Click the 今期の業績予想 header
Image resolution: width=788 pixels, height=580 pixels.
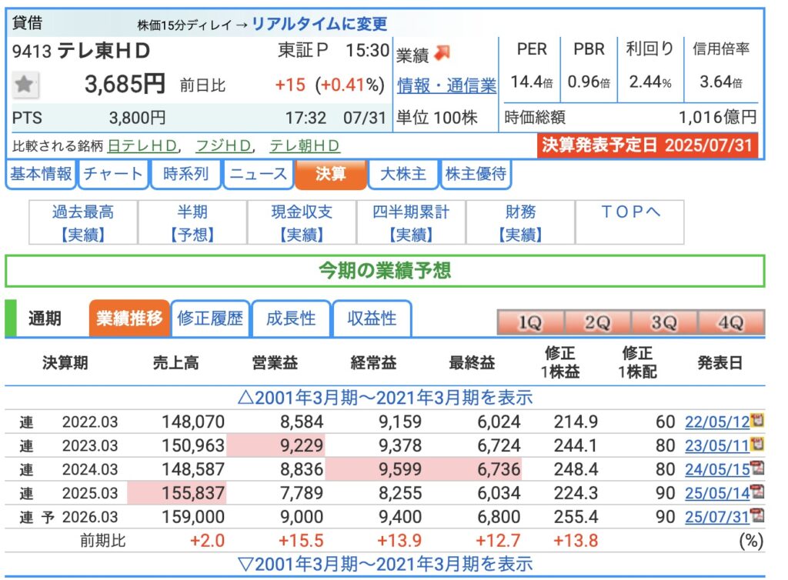[x=385, y=272]
